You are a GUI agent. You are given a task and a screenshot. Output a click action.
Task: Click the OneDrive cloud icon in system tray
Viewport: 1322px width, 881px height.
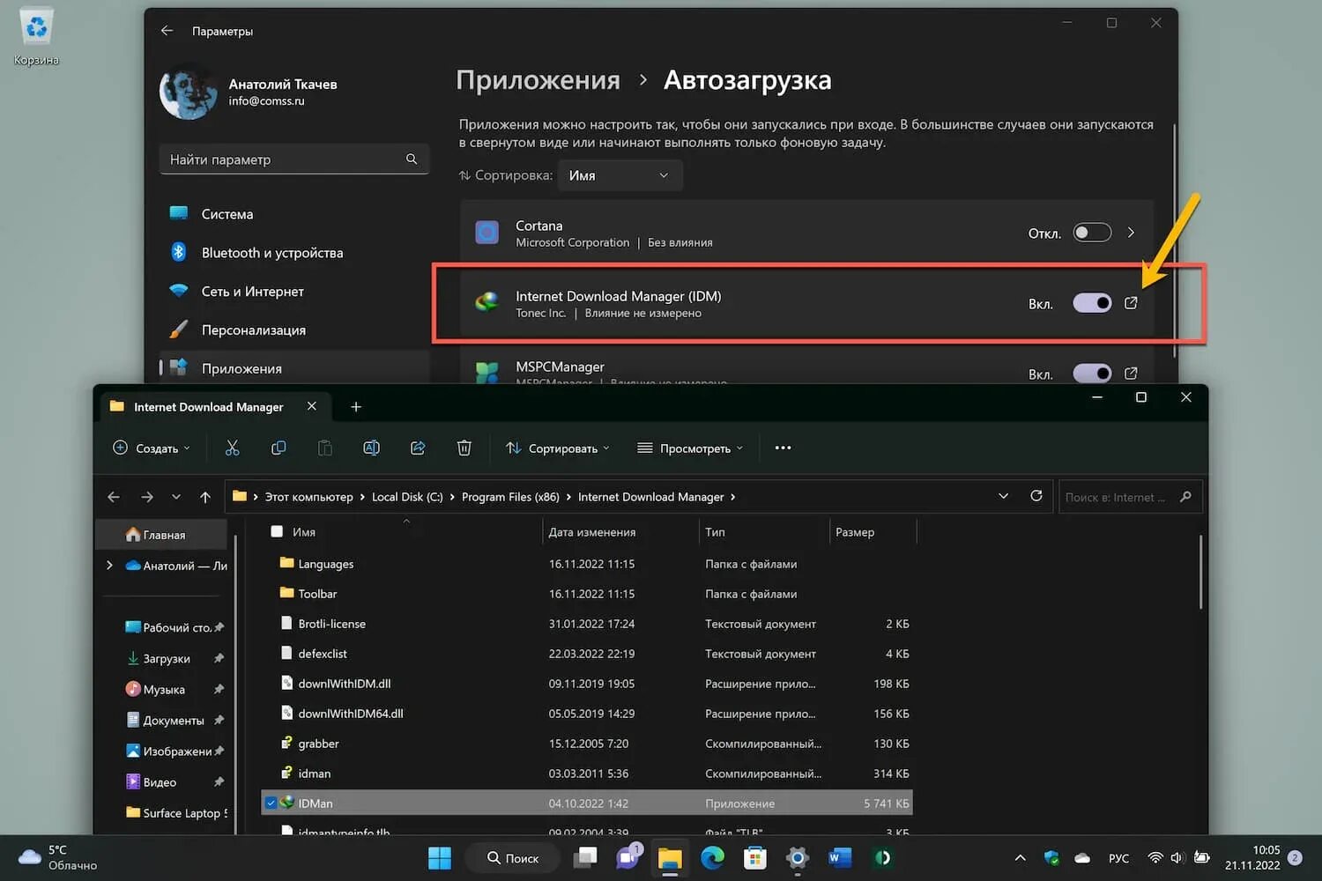point(1082,858)
